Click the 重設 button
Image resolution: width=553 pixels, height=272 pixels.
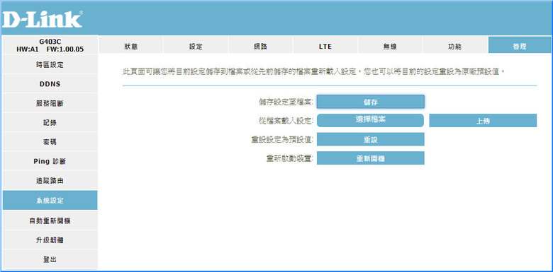tap(370, 139)
